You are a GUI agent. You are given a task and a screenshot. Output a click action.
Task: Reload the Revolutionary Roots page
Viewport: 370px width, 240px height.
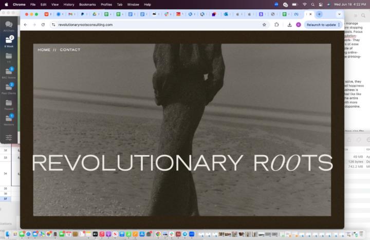click(x=43, y=25)
